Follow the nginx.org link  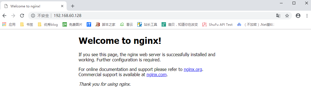[x=193, y=70]
